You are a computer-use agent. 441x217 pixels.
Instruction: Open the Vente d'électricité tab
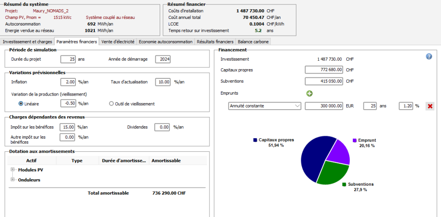118,42
